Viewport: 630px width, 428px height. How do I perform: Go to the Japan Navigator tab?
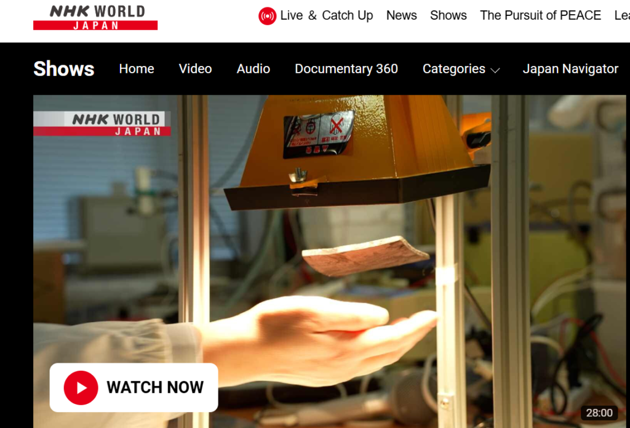point(570,69)
